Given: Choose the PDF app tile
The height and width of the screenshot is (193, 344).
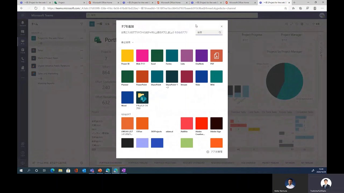Looking at the screenshot, I should coord(216,56).
